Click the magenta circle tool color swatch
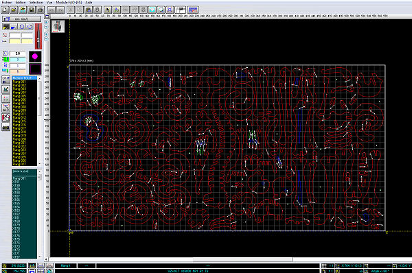This screenshot has height=273, width=412. 35,56
